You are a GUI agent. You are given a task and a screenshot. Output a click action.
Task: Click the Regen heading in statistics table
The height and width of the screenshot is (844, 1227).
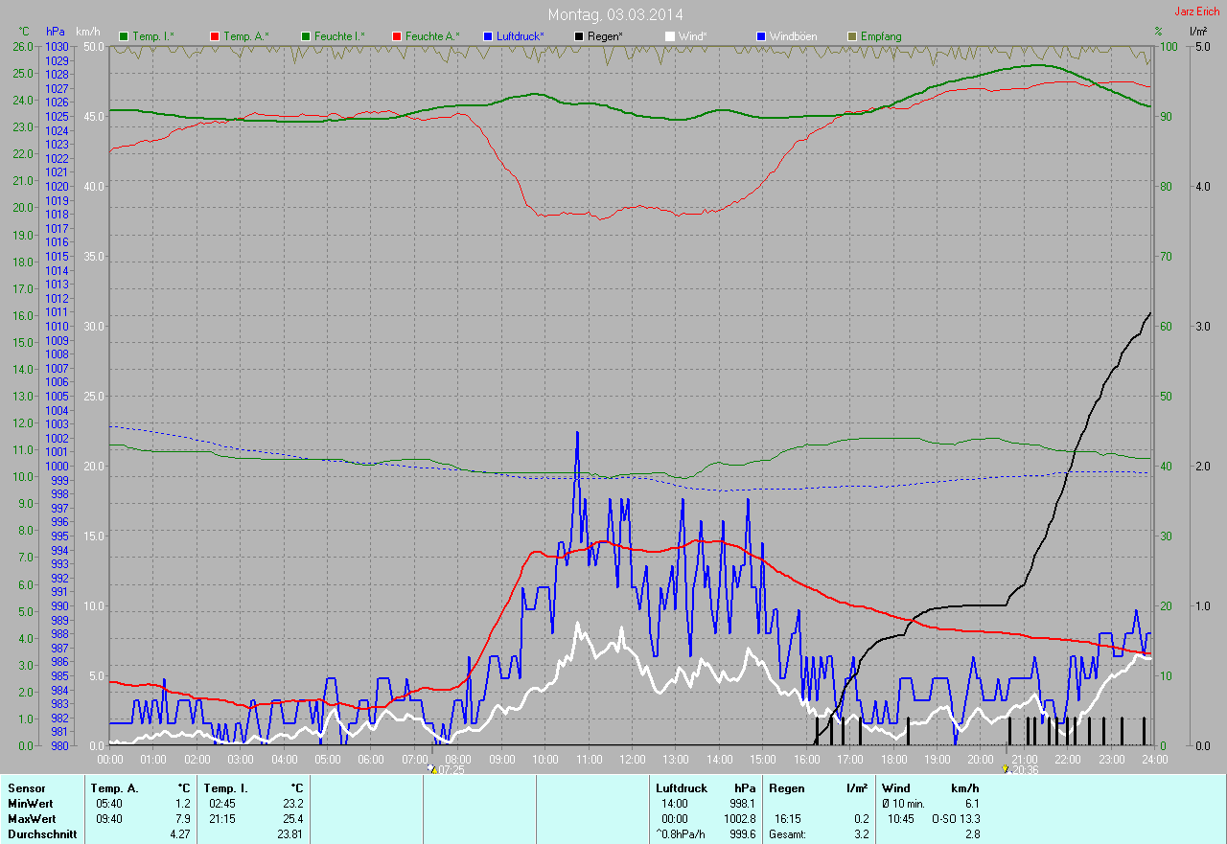click(x=787, y=788)
